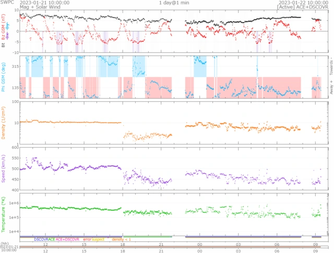Click the 1e+6 tick on the Temperature axis
The image size is (334, 253).
(14, 203)
